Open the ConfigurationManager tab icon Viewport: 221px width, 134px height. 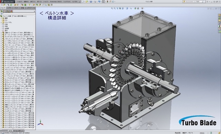tap(8, 11)
